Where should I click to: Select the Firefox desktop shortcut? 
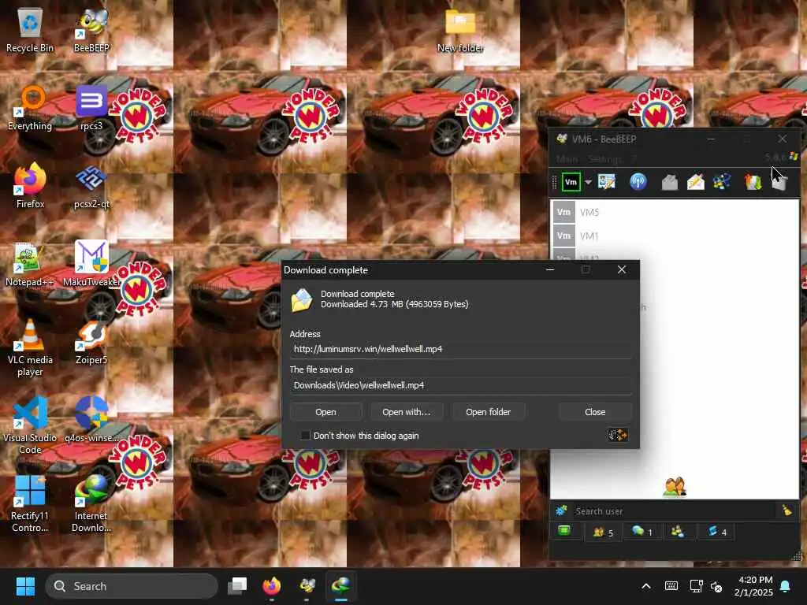point(30,186)
